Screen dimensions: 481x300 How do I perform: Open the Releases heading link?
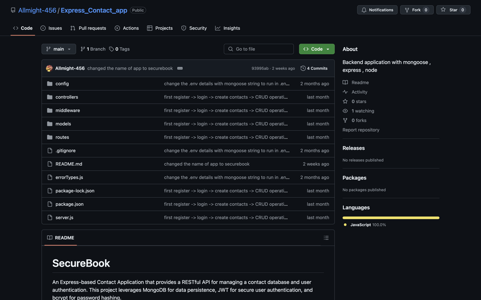(x=354, y=148)
